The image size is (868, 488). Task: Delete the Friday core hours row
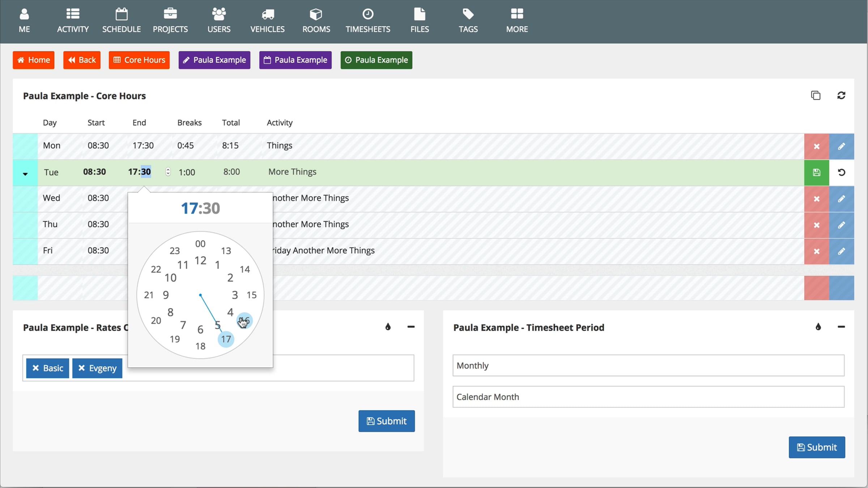pyautogui.click(x=817, y=252)
